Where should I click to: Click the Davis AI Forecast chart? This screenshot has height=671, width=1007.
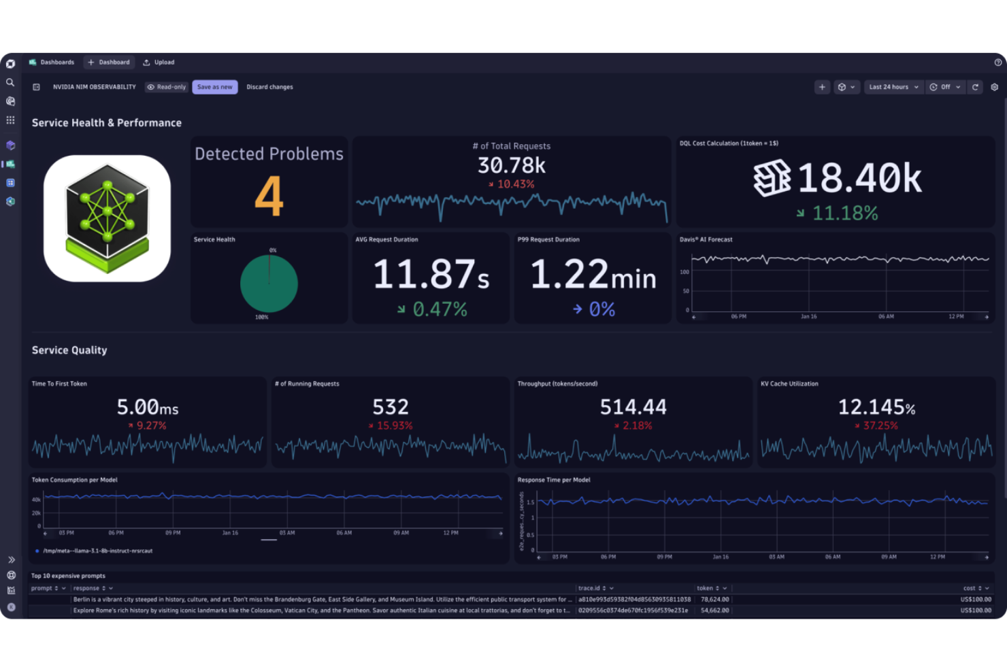(840, 283)
